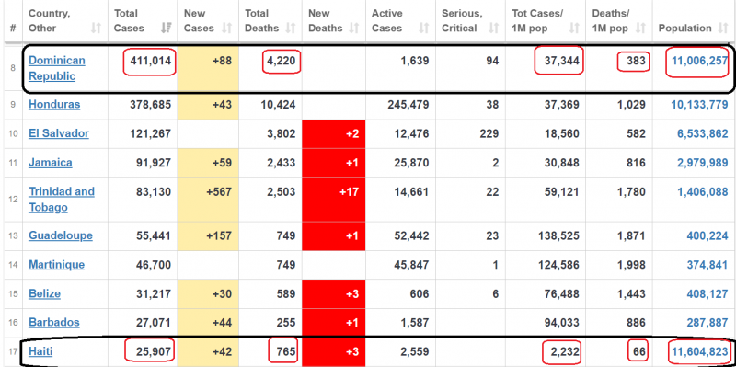This screenshot has height=367, width=736.
Task: Open the El Salvador country link
Action: coord(59,133)
